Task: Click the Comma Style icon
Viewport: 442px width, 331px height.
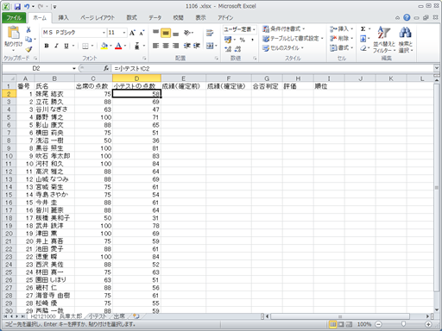Action: (x=252, y=40)
